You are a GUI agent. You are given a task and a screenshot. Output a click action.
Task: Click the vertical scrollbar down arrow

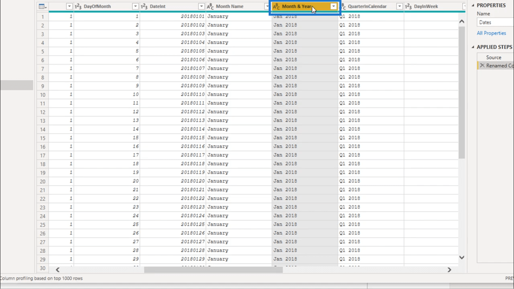pos(462,257)
